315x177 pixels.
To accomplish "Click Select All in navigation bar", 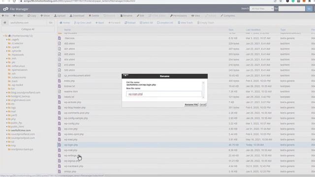I will [x=146, y=23].
